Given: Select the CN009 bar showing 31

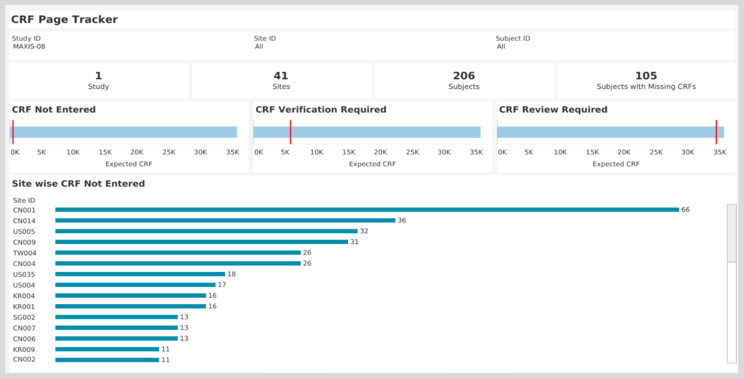Looking at the screenshot, I should (x=201, y=242).
